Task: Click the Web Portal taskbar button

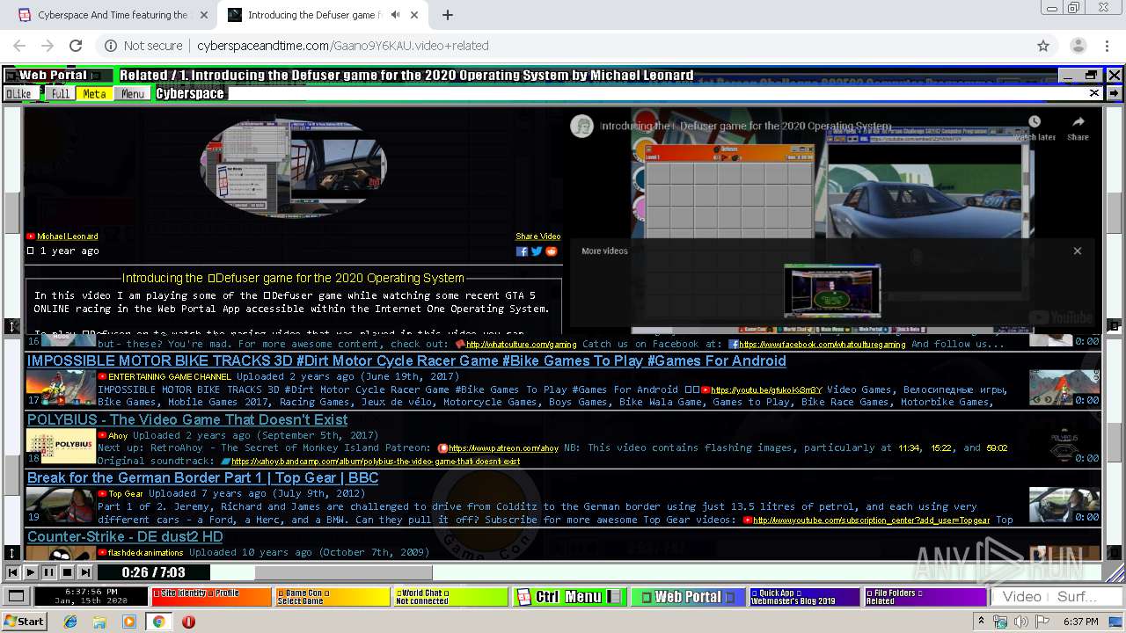Action: [x=688, y=597]
